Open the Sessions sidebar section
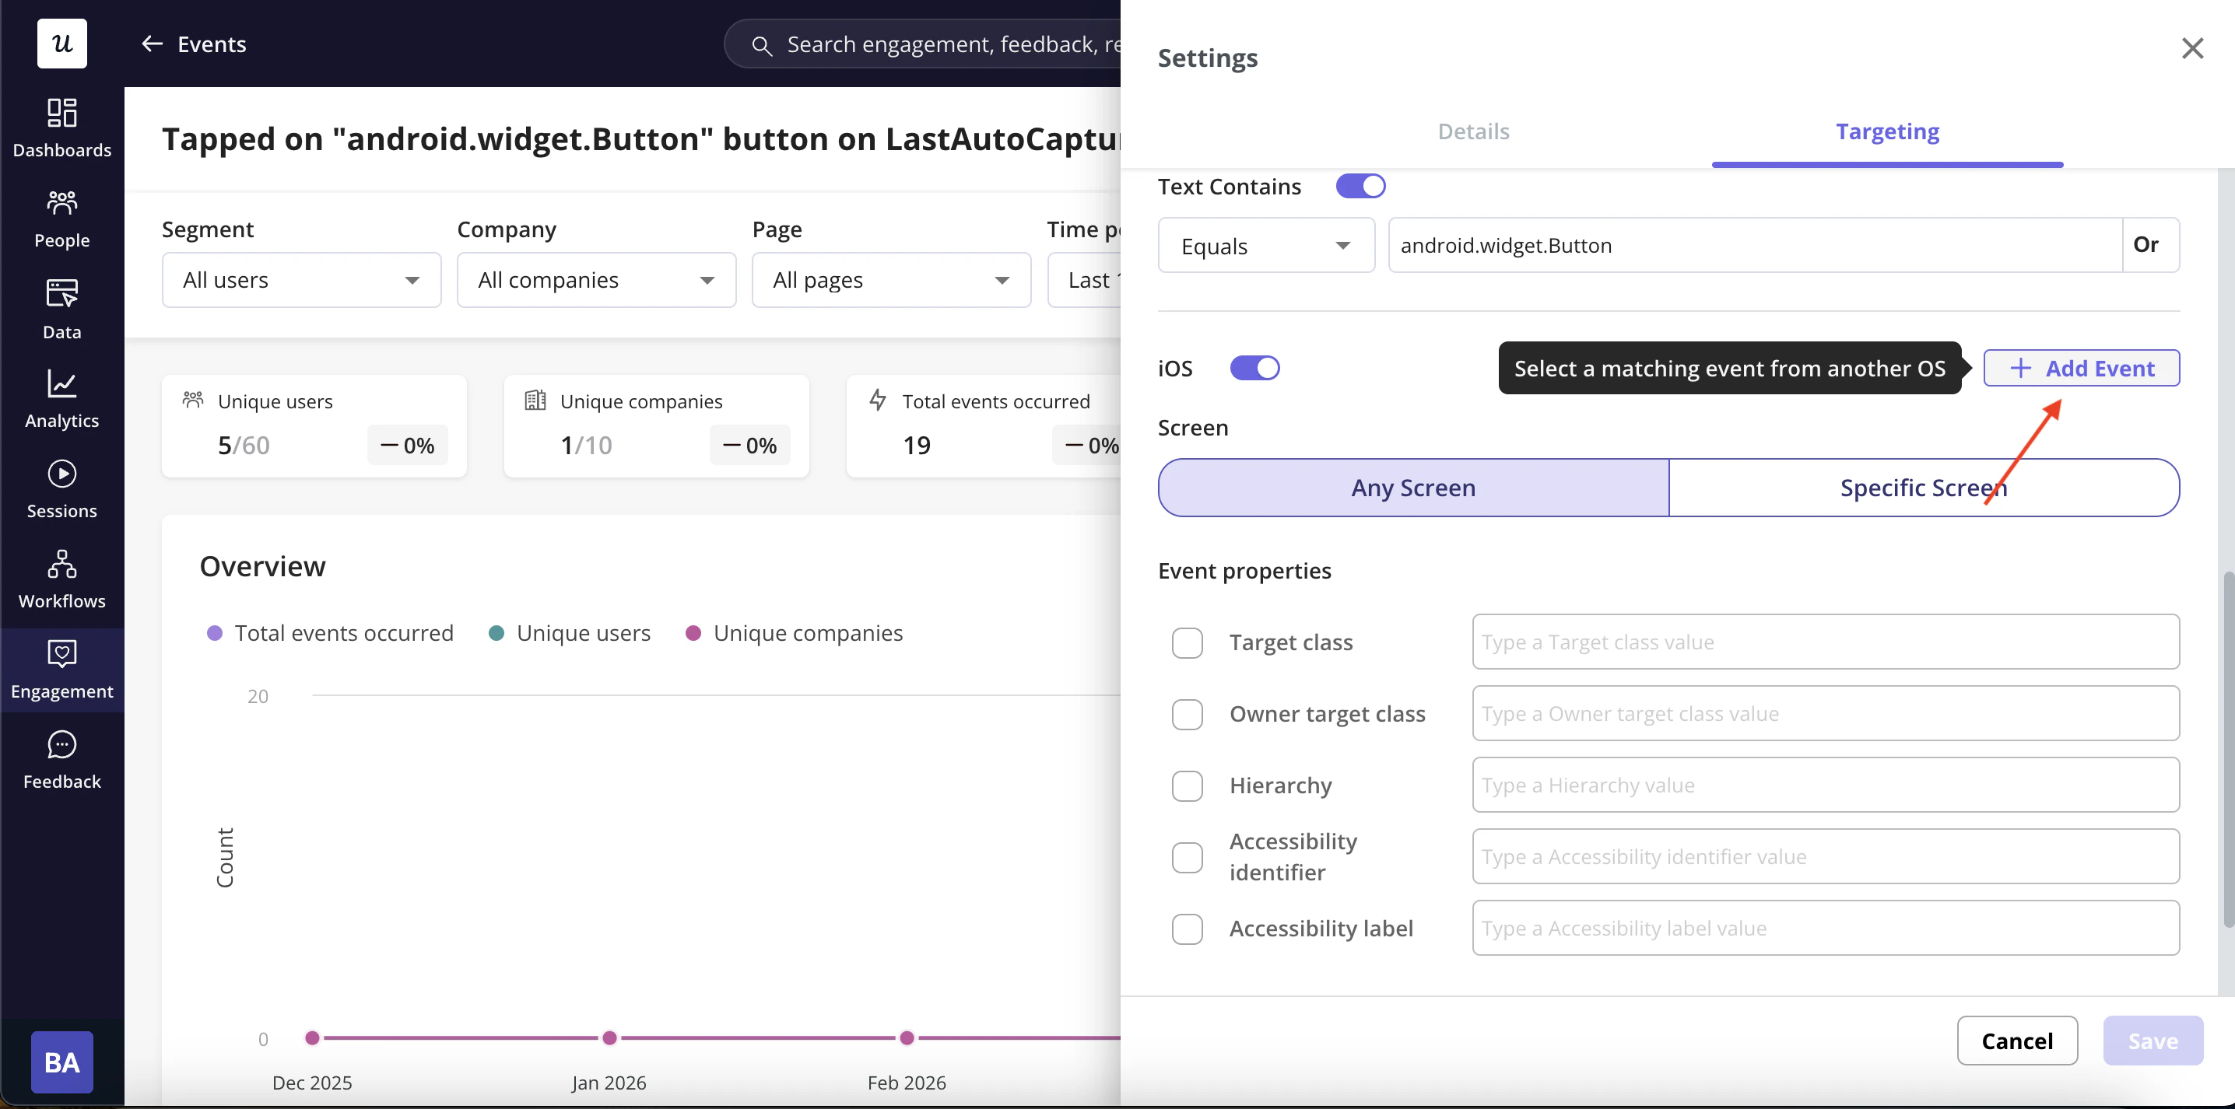Image resolution: width=2235 pixels, height=1109 pixels. click(61, 490)
